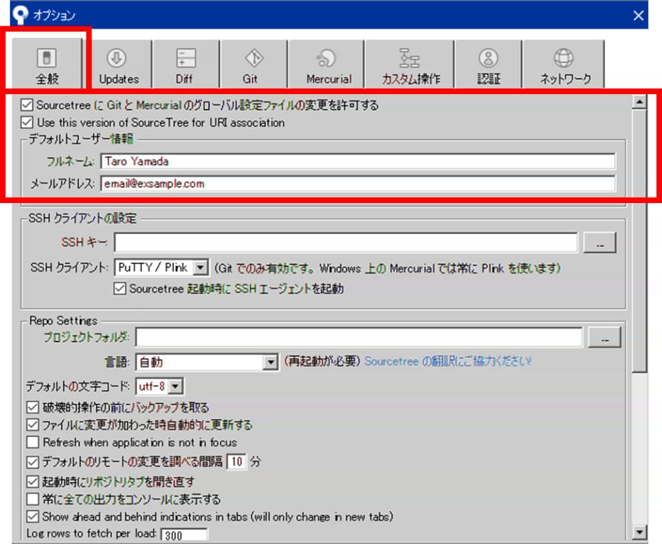Image resolution: width=662 pixels, height=544 pixels.
Task: Open the Diff tab
Action: coord(186,64)
